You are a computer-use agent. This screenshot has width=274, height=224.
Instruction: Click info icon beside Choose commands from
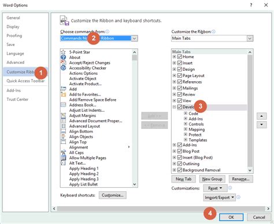108,32
